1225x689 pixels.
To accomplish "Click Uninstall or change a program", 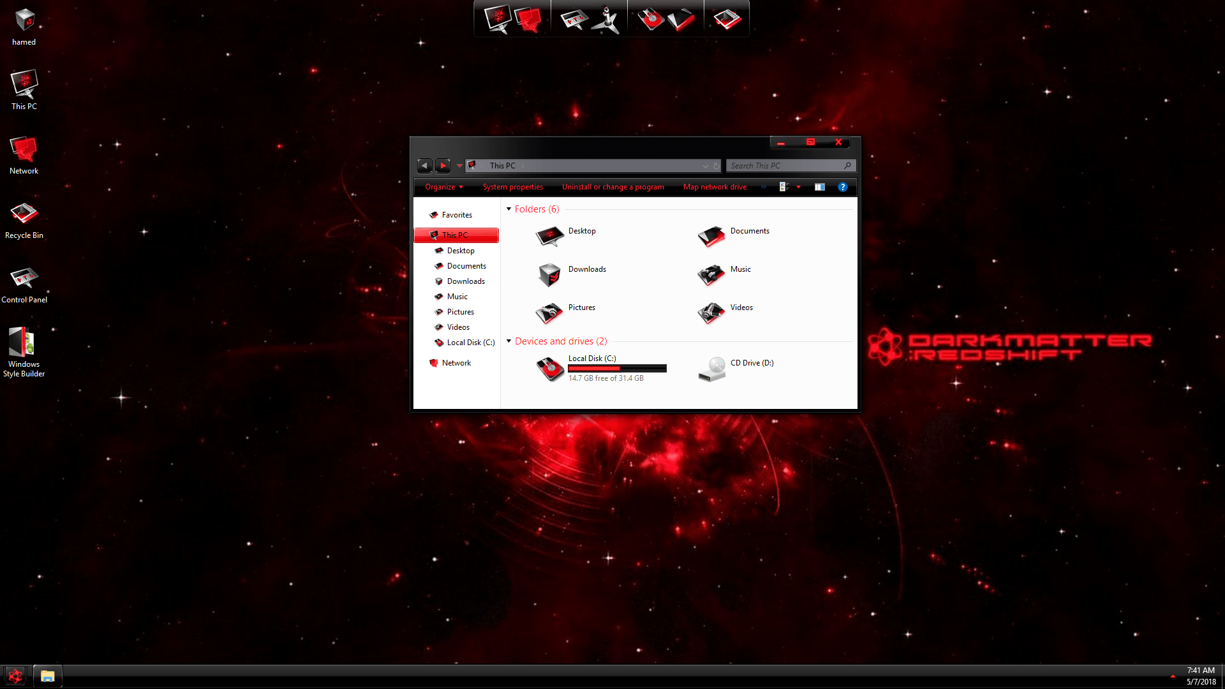I will tap(612, 187).
